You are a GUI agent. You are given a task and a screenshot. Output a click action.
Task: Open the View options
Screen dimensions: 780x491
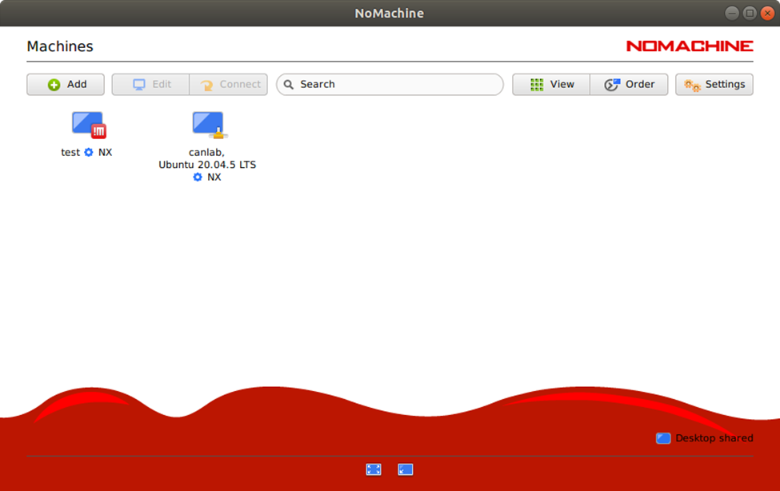coord(551,85)
